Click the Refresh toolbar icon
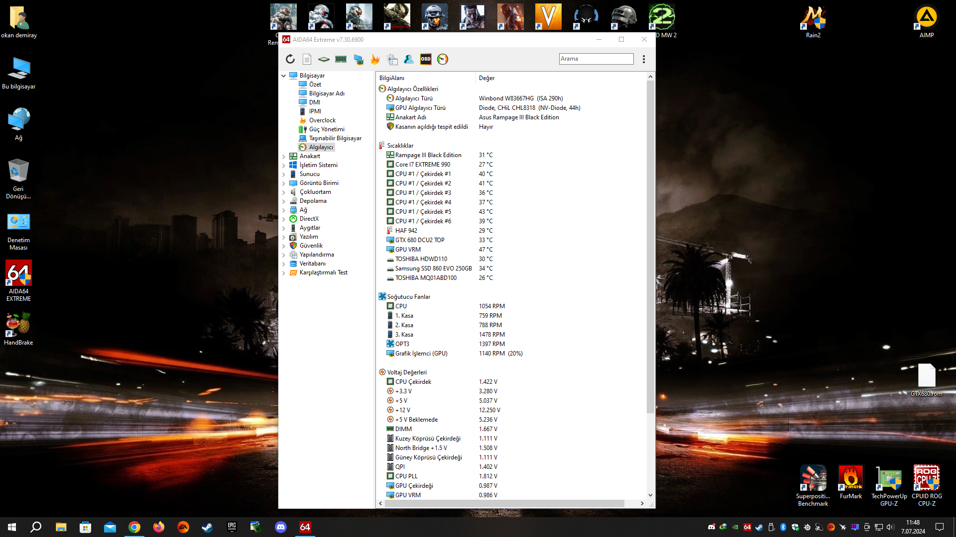The image size is (956, 537). (290, 59)
